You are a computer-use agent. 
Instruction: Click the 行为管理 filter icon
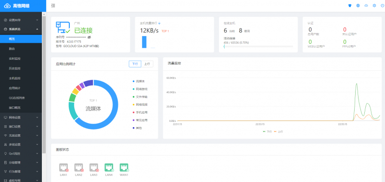[6, 171]
